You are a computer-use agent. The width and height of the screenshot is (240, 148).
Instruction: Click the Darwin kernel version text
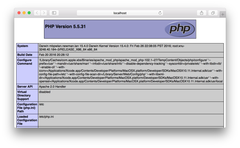pos(112,48)
